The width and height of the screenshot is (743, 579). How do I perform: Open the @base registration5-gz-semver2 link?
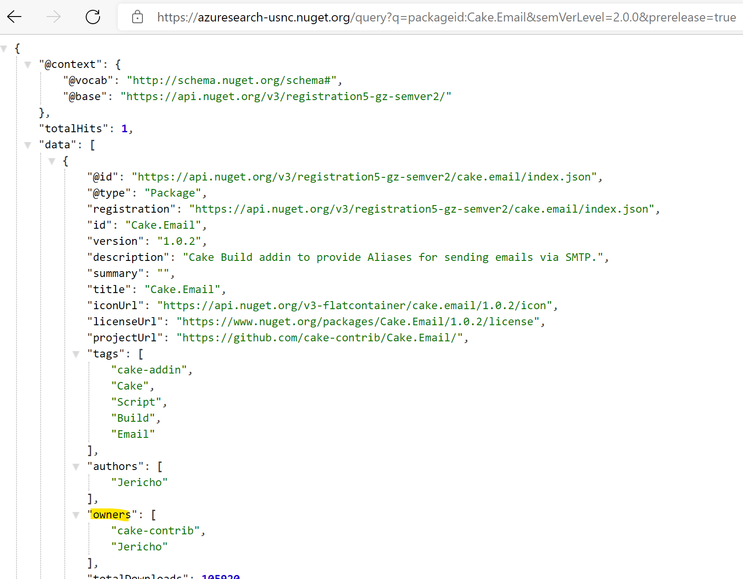pos(286,96)
